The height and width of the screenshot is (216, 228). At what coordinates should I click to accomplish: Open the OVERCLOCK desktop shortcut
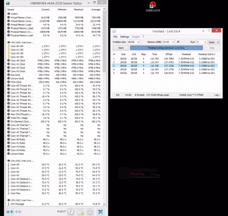[x=153, y=7]
